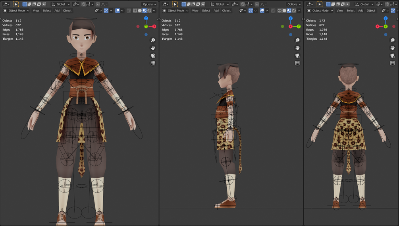Click the pan hand icon in middle viewport
The width and height of the screenshot is (399, 226).
point(297,48)
